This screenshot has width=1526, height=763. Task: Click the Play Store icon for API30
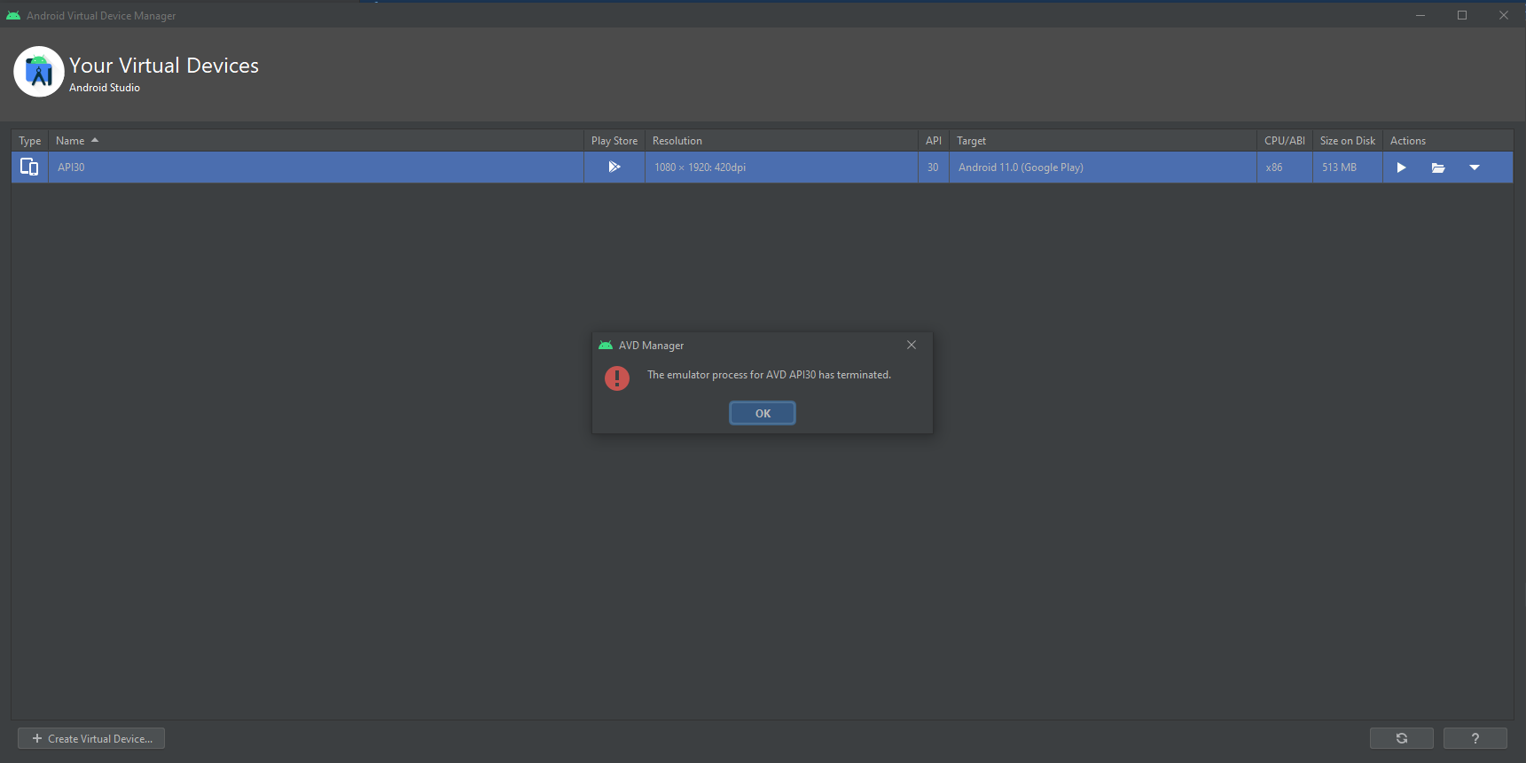tap(614, 167)
